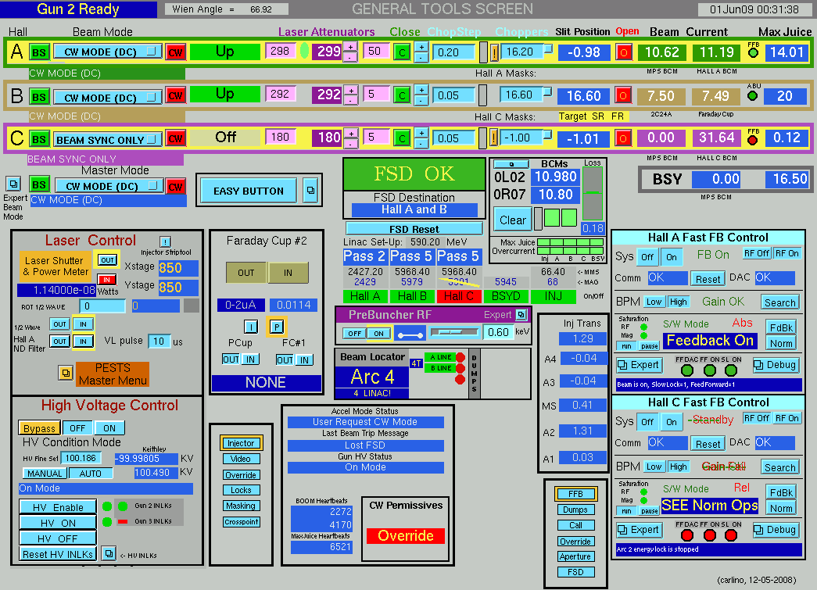
Task: Select AUTO HV condition mode
Action: click(90, 474)
